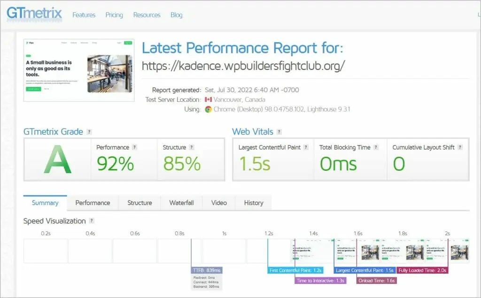Open the Resources menu
The image size is (481, 298).
147,15
